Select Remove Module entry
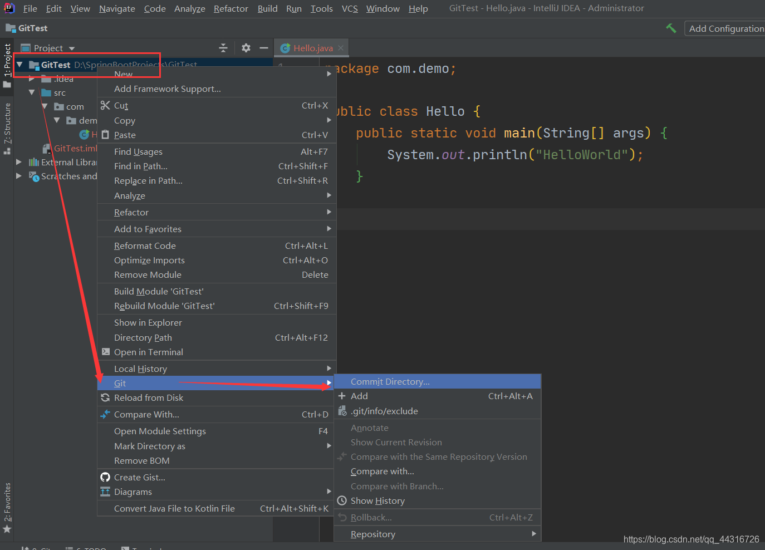Screen dimensions: 765x550 pyautogui.click(x=217, y=274)
